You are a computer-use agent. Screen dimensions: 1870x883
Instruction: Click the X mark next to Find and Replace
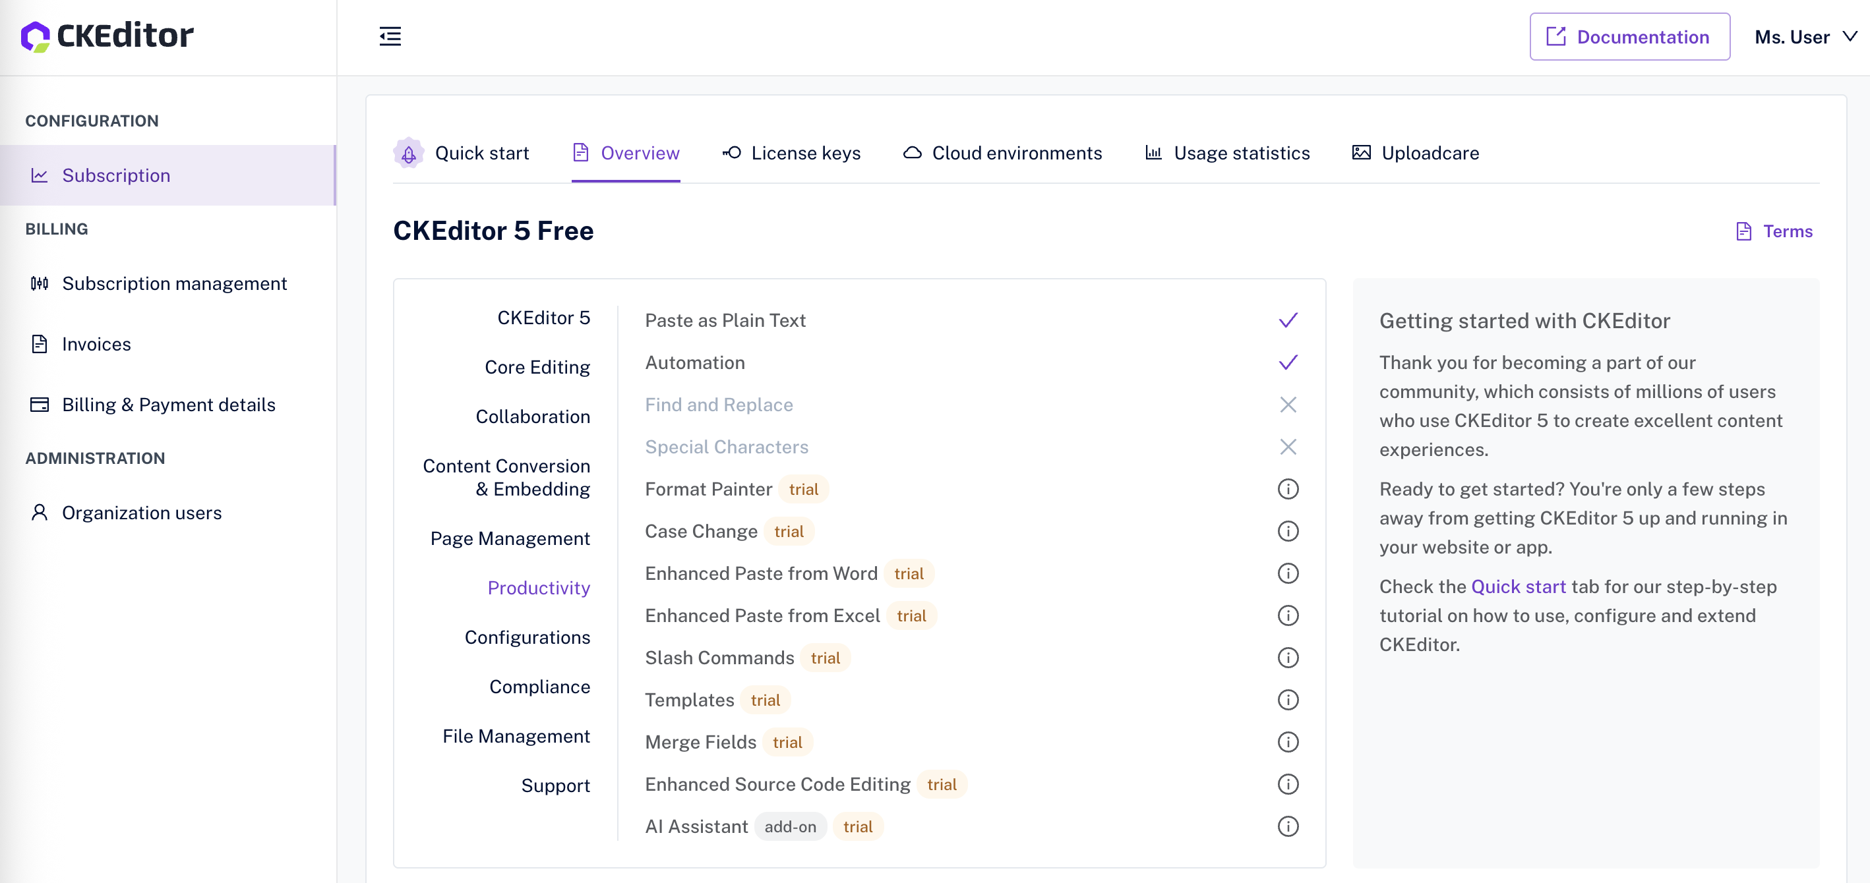[x=1287, y=404]
